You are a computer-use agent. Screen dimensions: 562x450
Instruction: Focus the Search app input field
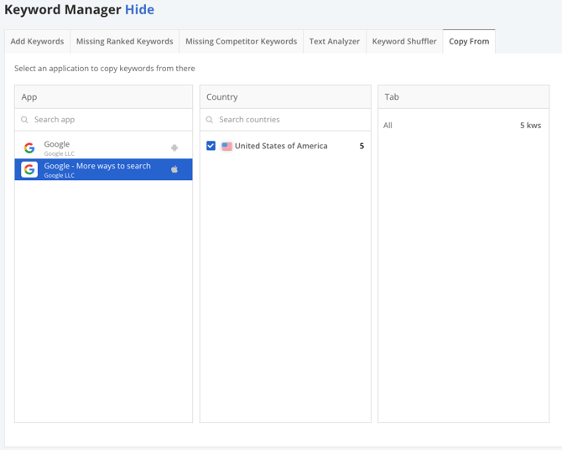click(109, 120)
